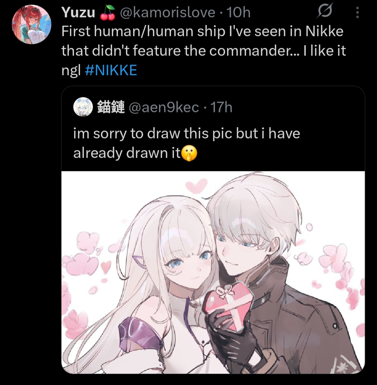Click the 錨鏈 display name
The height and width of the screenshot is (385, 377).
coord(111,107)
